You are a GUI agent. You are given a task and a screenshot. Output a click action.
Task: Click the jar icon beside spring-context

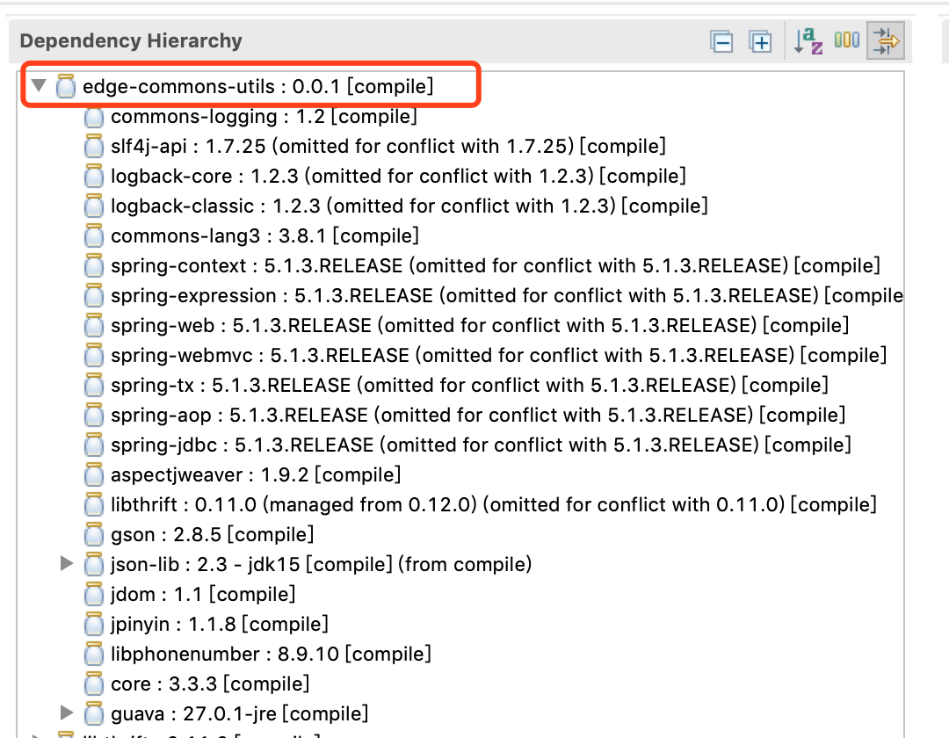[94, 265]
